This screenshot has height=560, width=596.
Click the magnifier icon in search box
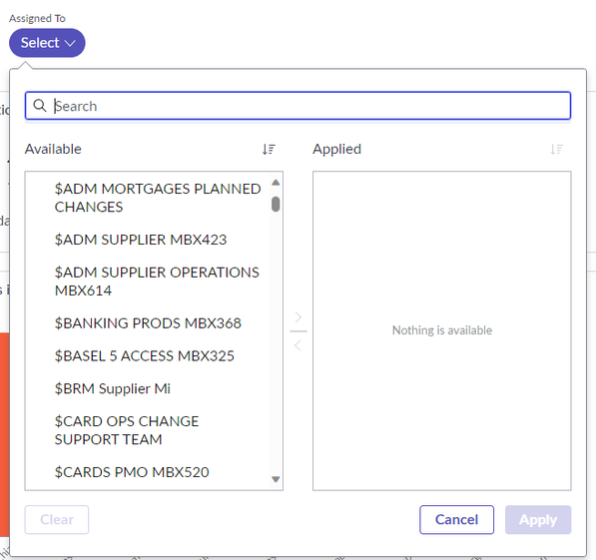tap(40, 106)
